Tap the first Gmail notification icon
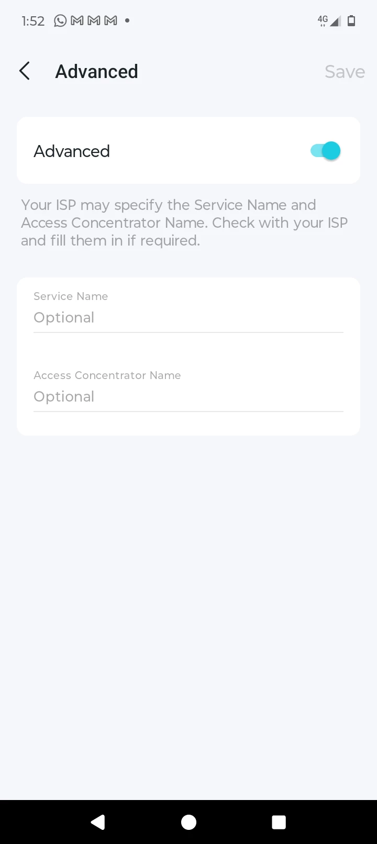The width and height of the screenshot is (377, 844). (x=77, y=21)
